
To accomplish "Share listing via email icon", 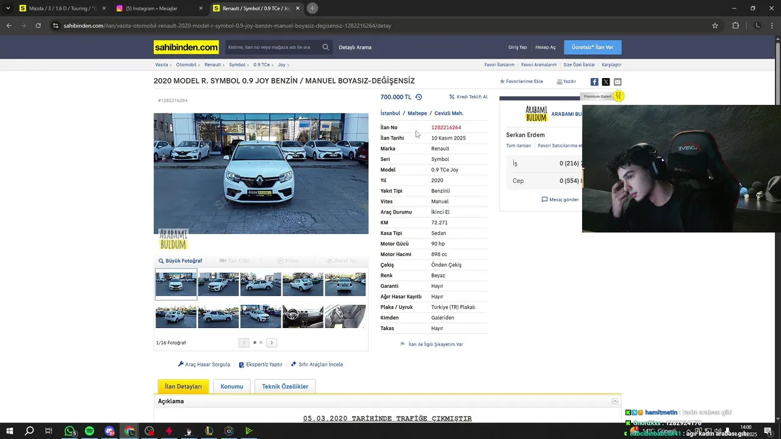I will [617, 82].
